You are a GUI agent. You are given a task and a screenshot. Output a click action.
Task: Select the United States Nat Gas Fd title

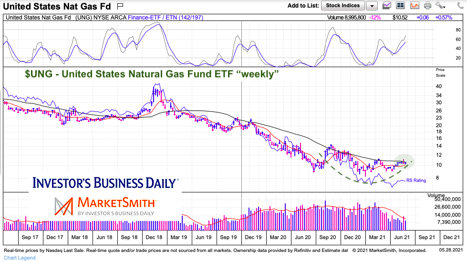pyautogui.click(x=57, y=6)
